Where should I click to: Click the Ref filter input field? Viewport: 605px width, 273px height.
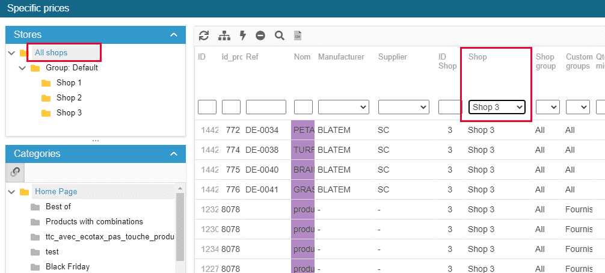[266, 107]
